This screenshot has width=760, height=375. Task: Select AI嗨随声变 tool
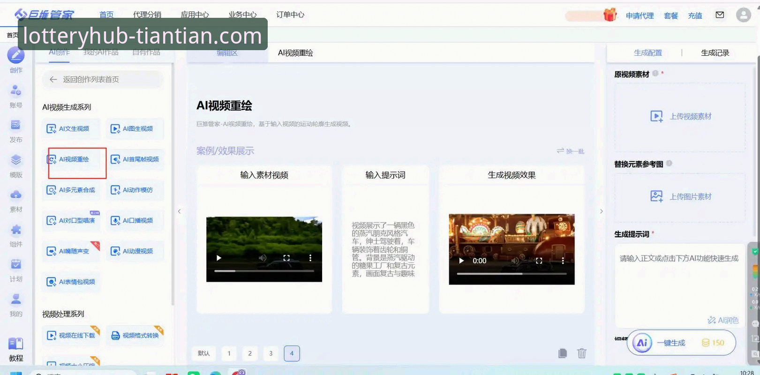coord(72,251)
